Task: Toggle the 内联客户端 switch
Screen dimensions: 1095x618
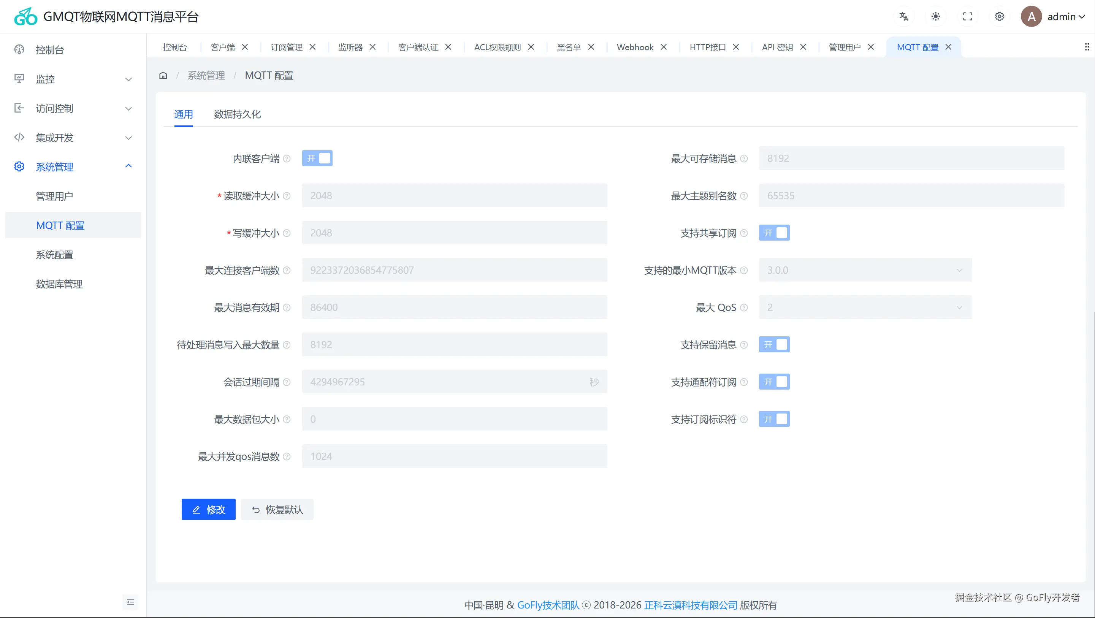Action: point(317,158)
